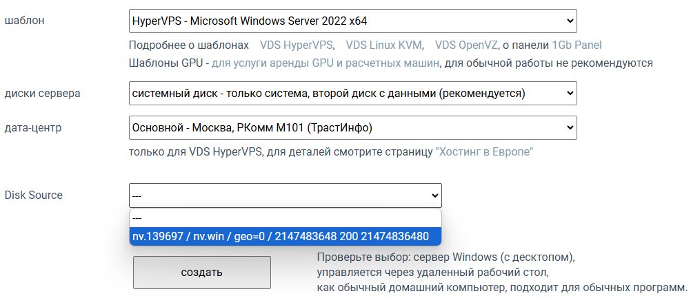Open the VDS HyperVPS link
691x298 pixels.
[297, 45]
